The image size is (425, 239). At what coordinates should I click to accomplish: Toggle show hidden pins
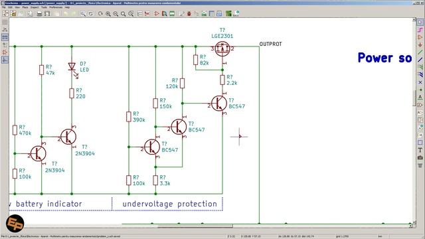5,52
